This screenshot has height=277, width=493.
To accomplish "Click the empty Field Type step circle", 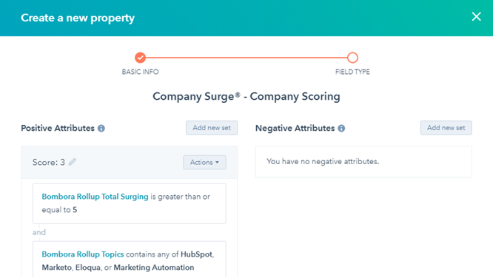I will coord(352,58).
